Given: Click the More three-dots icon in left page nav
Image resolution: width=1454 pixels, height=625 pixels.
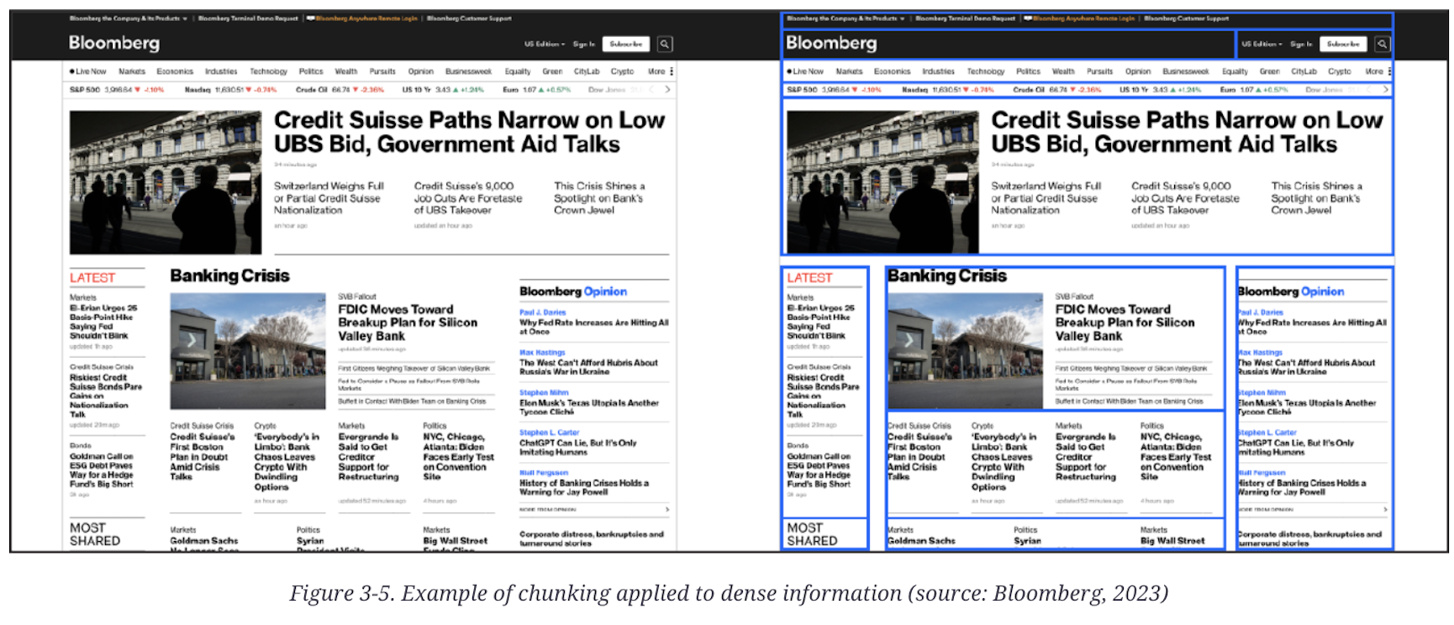Looking at the screenshot, I should pyautogui.click(x=671, y=71).
